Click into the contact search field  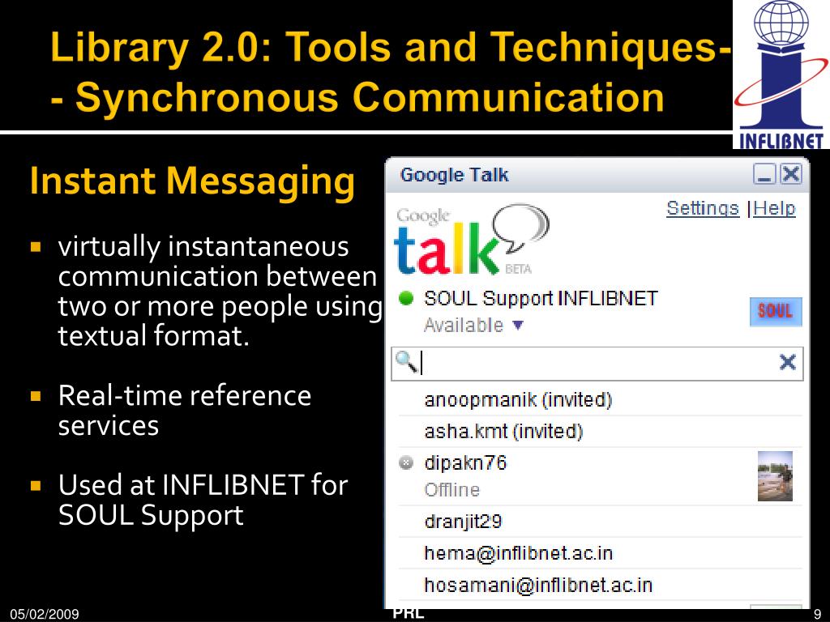coord(597,364)
